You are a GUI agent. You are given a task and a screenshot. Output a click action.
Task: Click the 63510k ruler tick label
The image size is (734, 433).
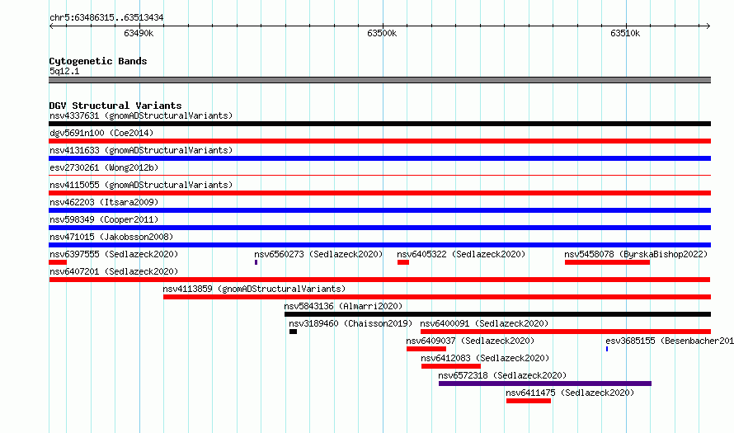(x=625, y=33)
